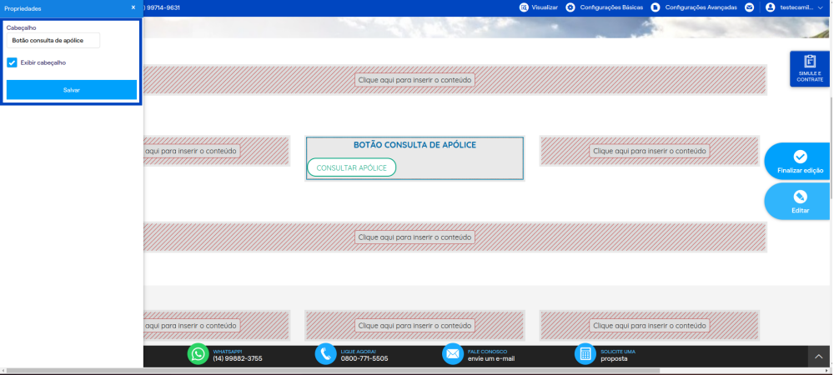
Task: Click the horizontal scrollbar at window bottom
Action: coord(333,371)
